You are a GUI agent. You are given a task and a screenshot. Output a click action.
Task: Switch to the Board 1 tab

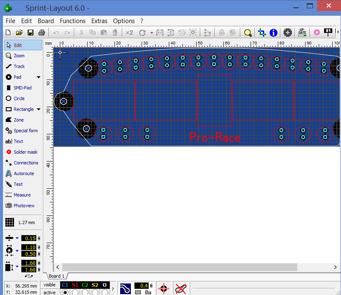click(x=57, y=276)
